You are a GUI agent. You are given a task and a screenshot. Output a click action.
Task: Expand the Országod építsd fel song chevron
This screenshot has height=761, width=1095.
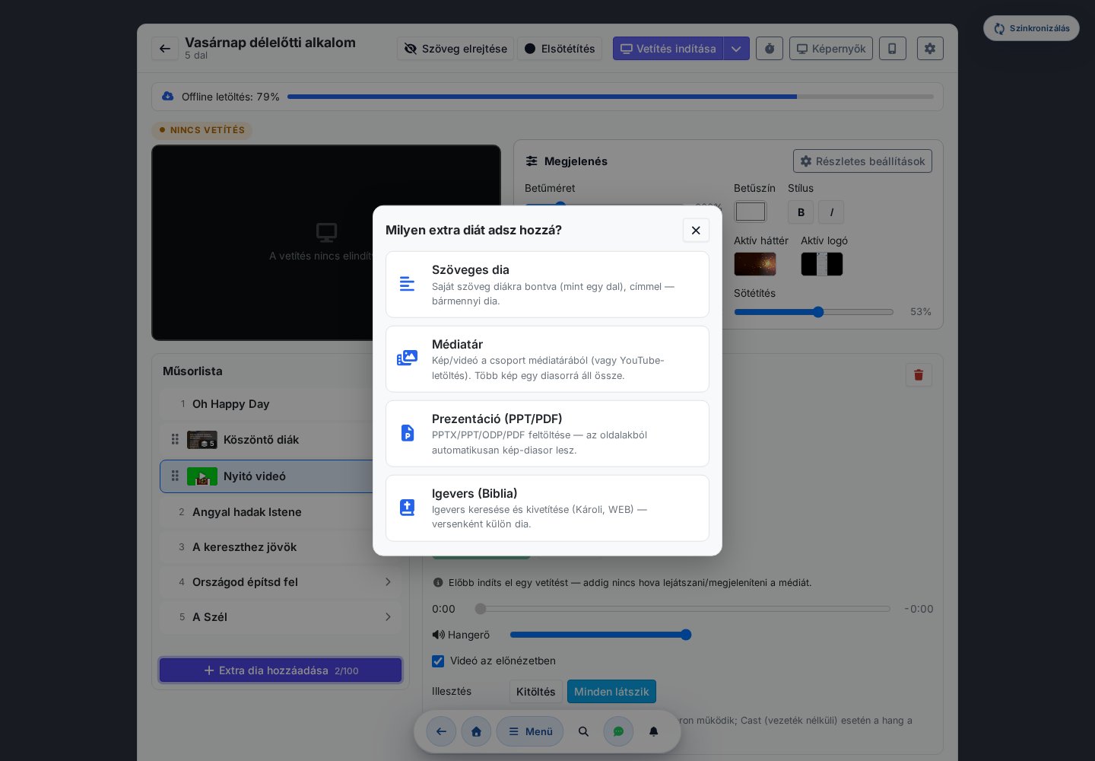tap(388, 582)
